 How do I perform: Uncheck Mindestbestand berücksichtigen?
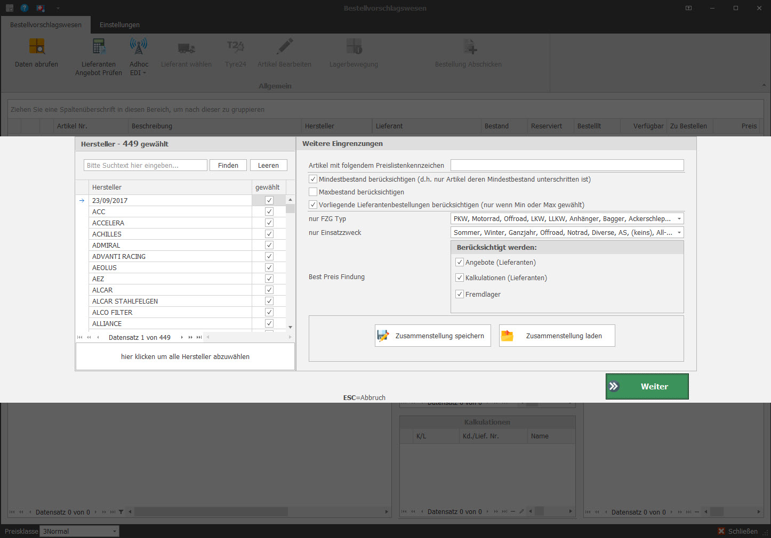click(x=313, y=179)
